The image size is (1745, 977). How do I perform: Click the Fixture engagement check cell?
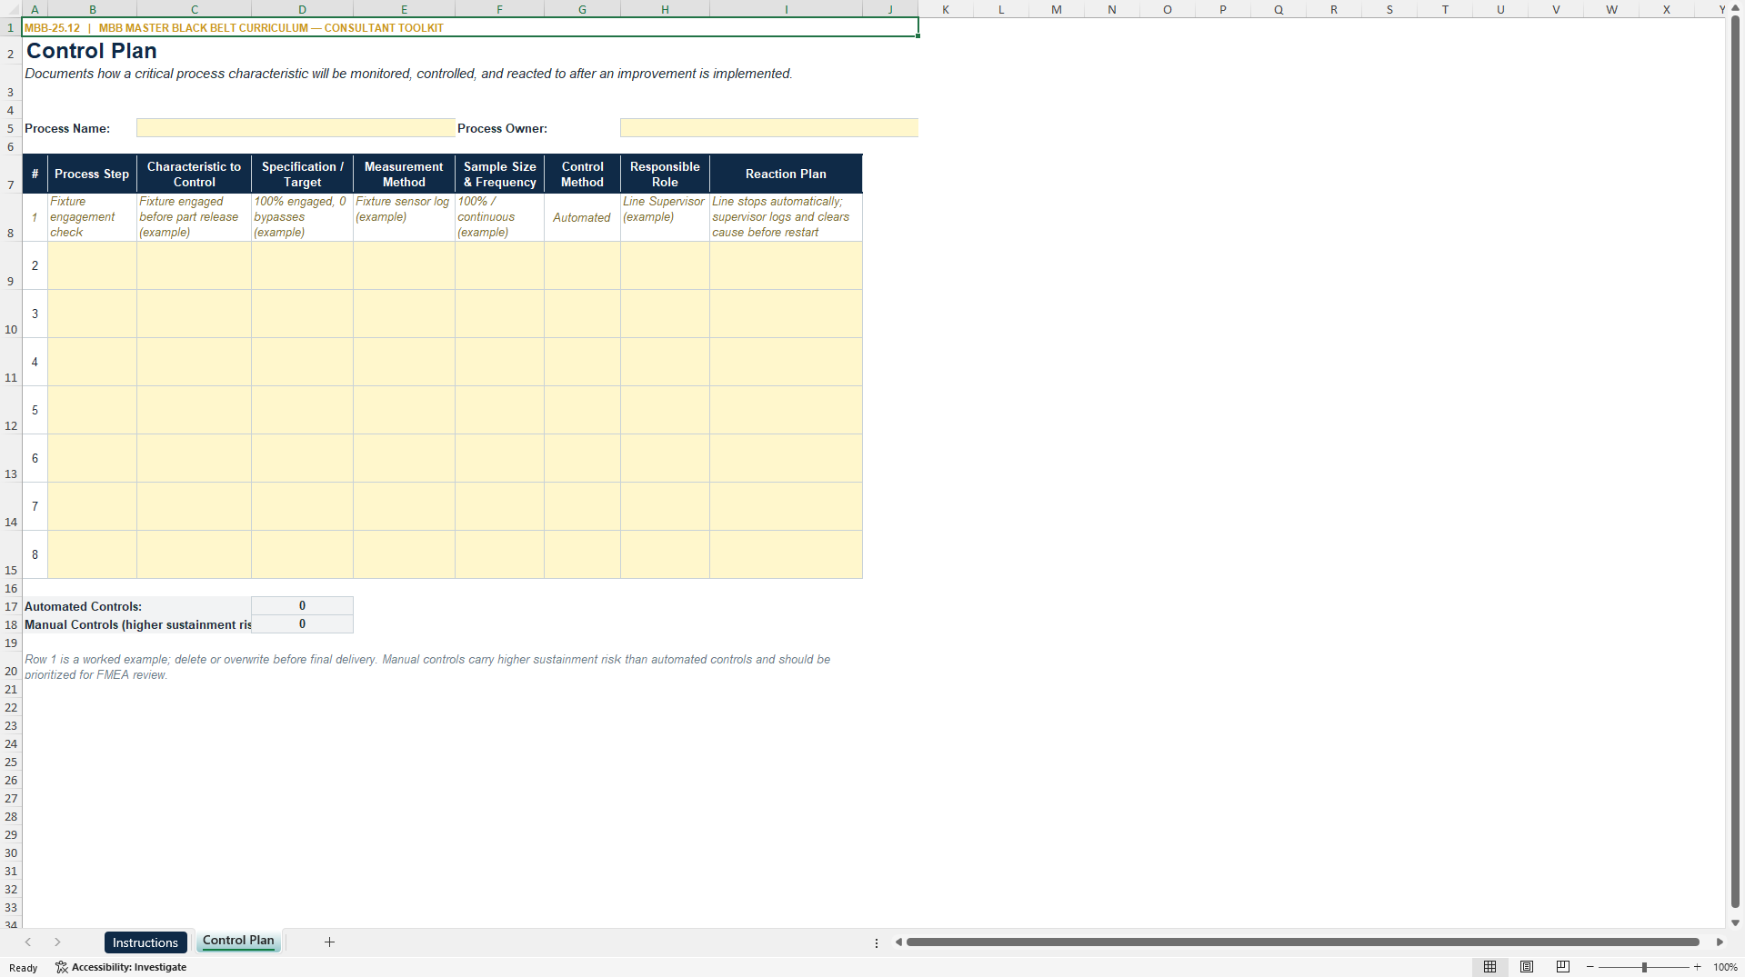pyautogui.click(x=92, y=217)
